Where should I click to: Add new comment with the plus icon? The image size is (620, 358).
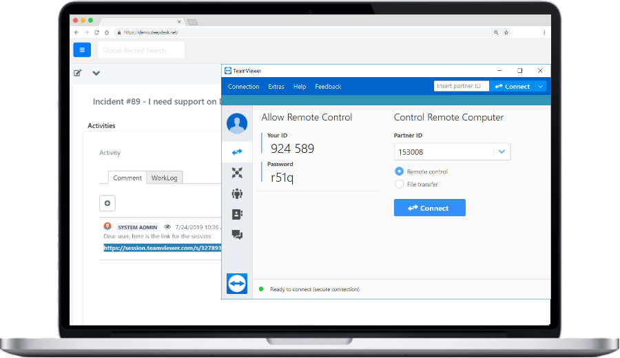[107, 203]
